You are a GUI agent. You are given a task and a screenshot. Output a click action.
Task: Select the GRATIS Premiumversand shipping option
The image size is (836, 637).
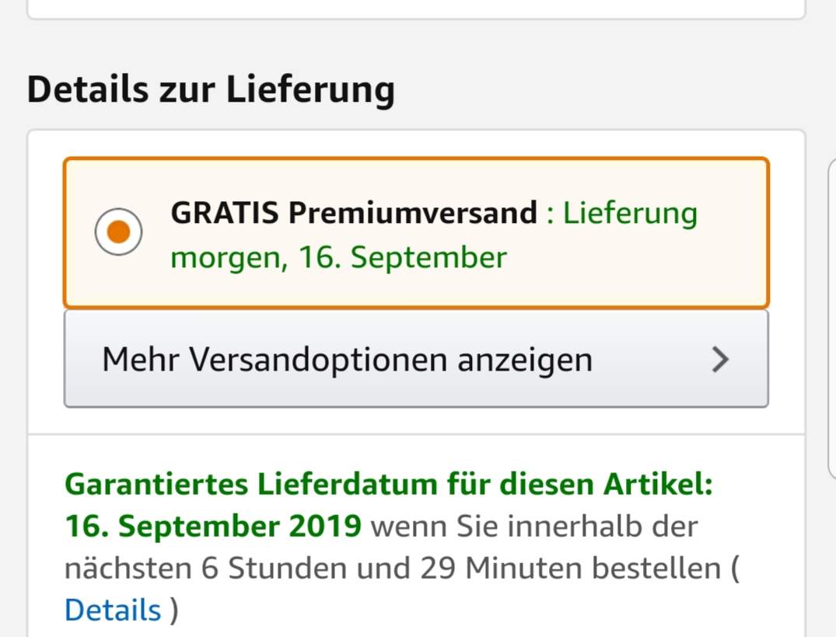click(416, 231)
